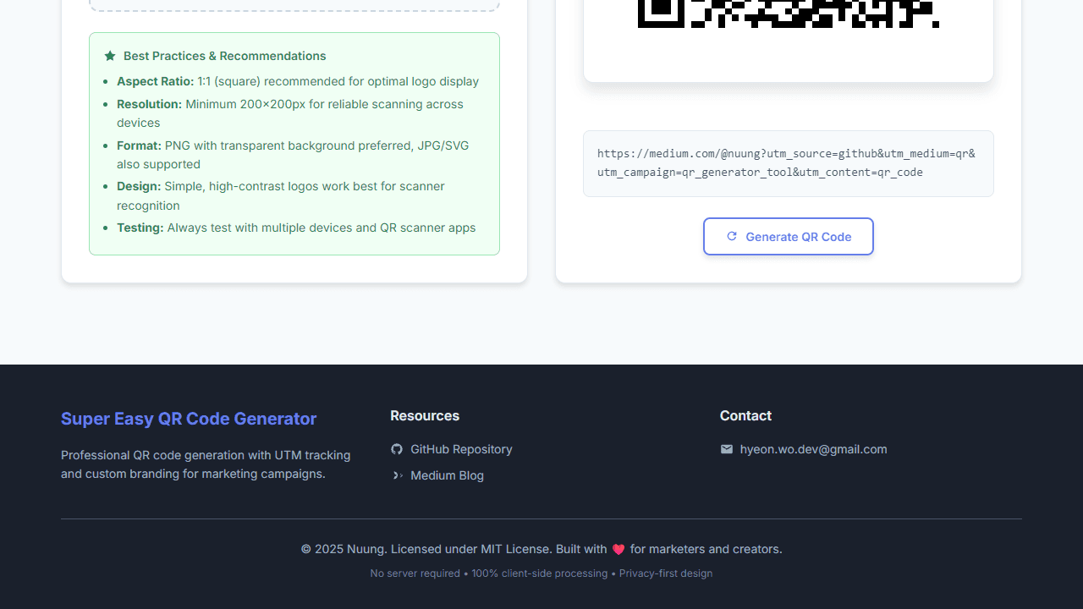Screen dimensions: 1083x609
Task: Select the generated UTM URL text box
Action: pos(788,163)
